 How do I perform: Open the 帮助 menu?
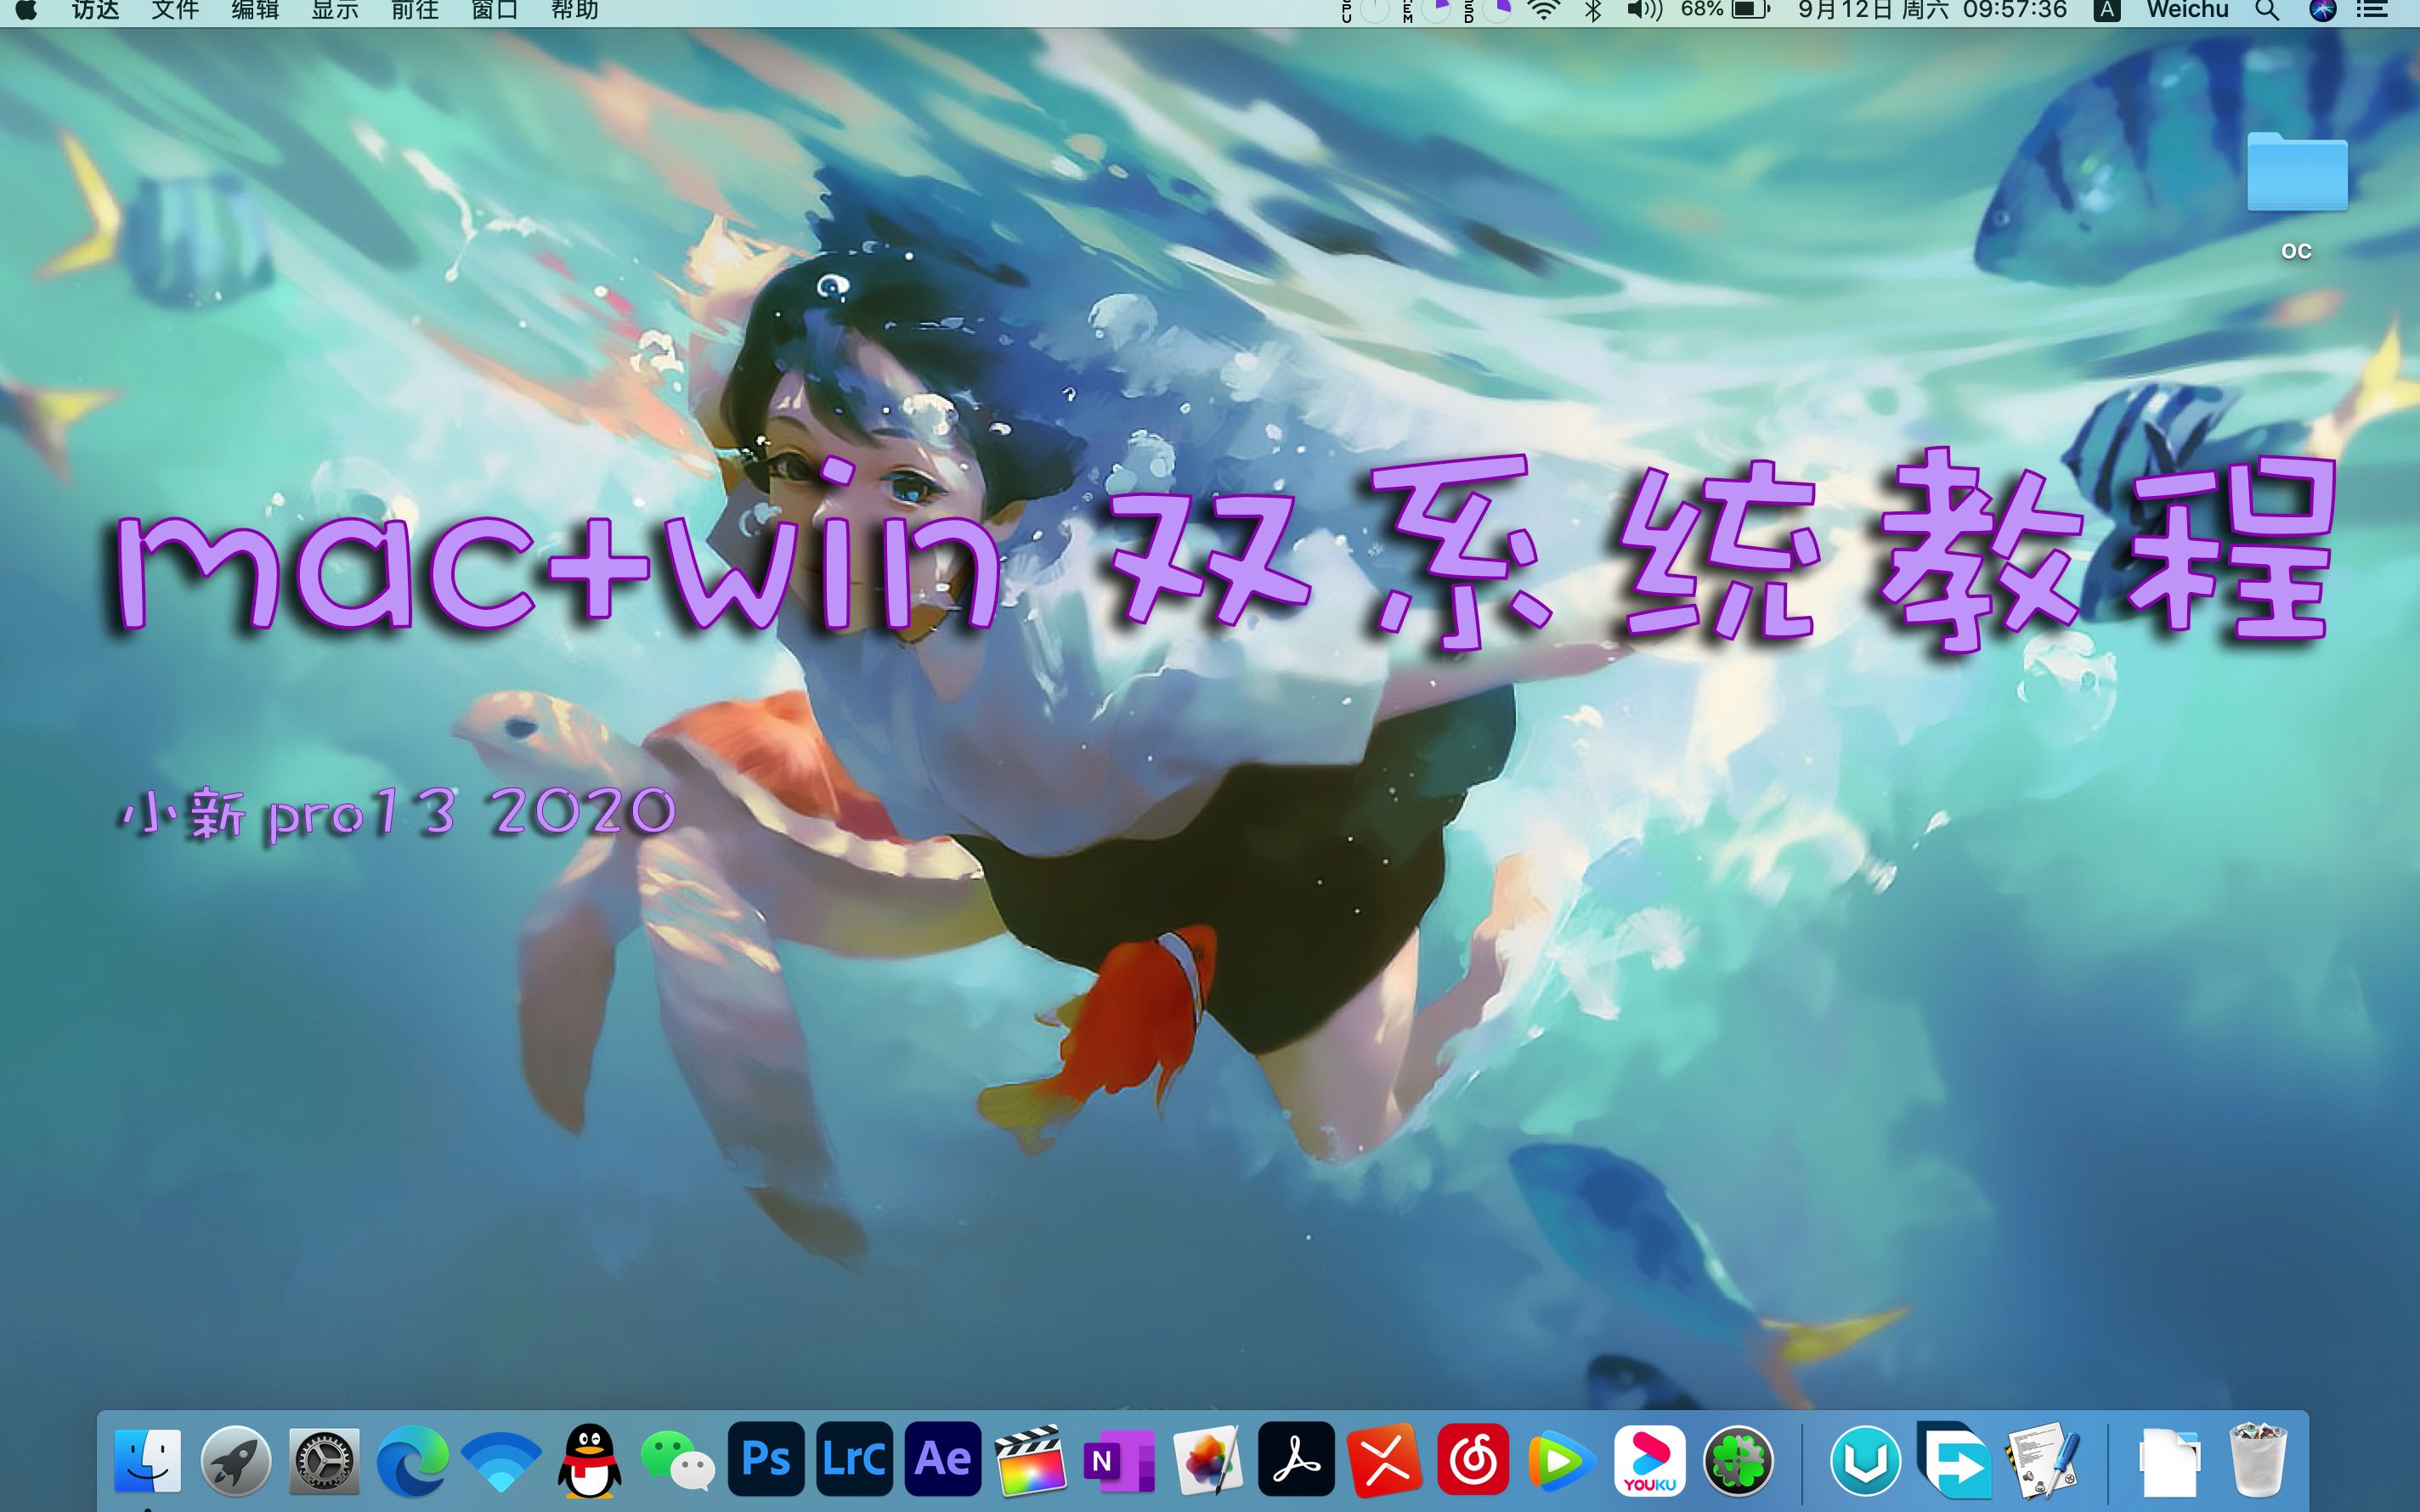[x=575, y=11]
